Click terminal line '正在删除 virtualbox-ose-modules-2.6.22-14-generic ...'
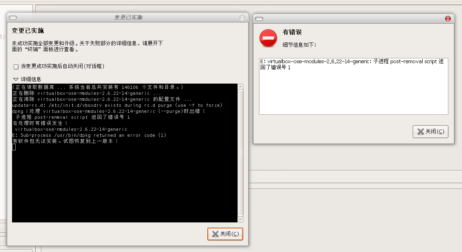This screenshot has height=252, width=462. click(x=87, y=93)
